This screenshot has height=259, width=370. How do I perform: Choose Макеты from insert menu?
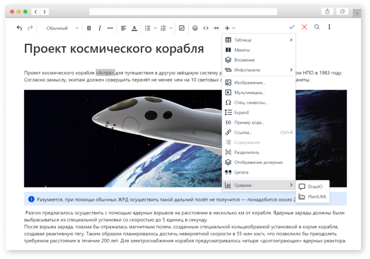click(x=259, y=50)
